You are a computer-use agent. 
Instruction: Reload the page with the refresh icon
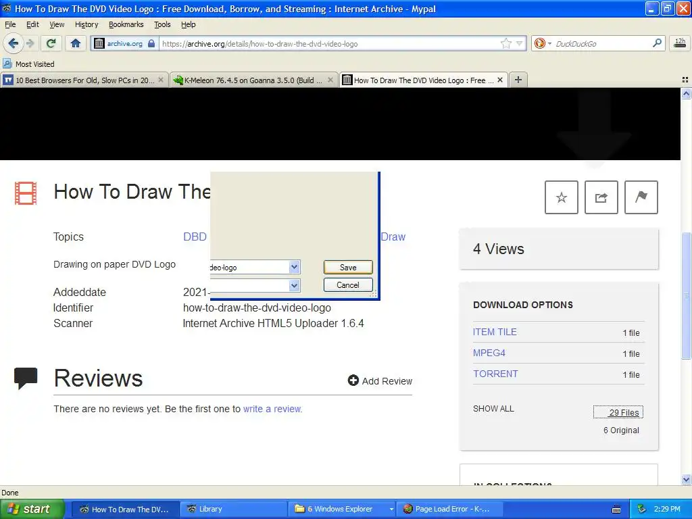tap(51, 43)
